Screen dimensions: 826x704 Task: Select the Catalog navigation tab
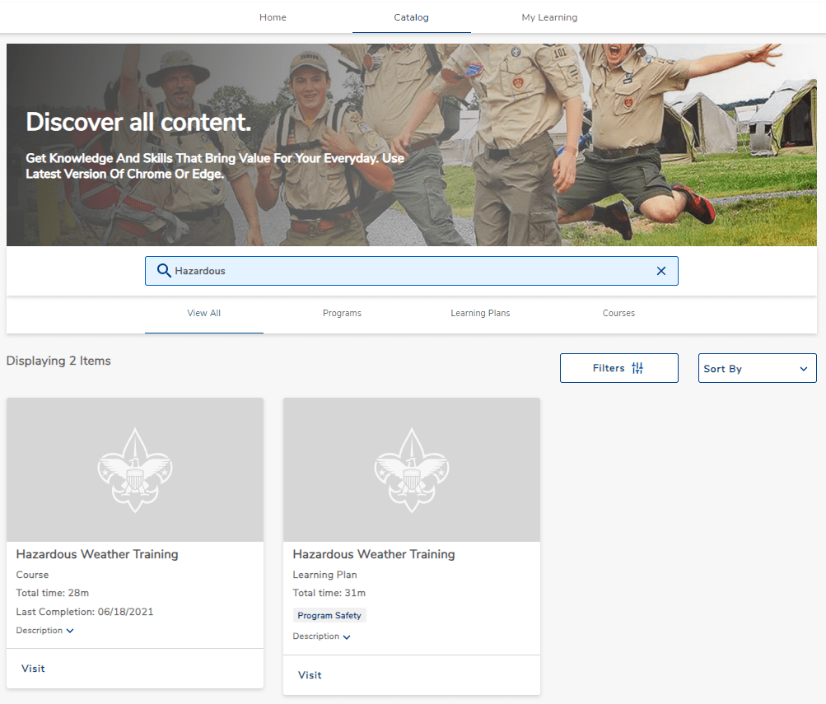click(x=411, y=17)
